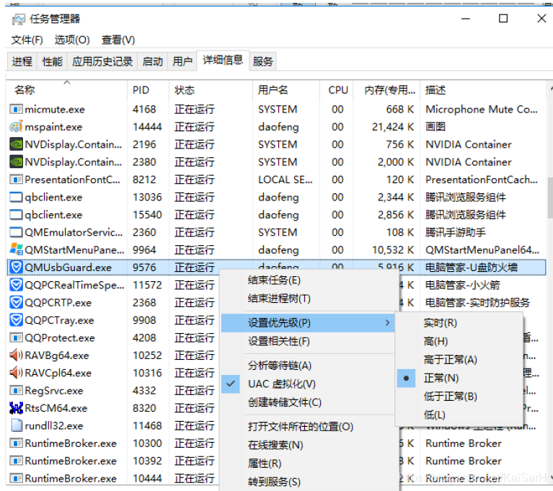Click the RAVBg64.exe speaker icon
The height and width of the screenshot is (491, 553).
(x=16, y=355)
